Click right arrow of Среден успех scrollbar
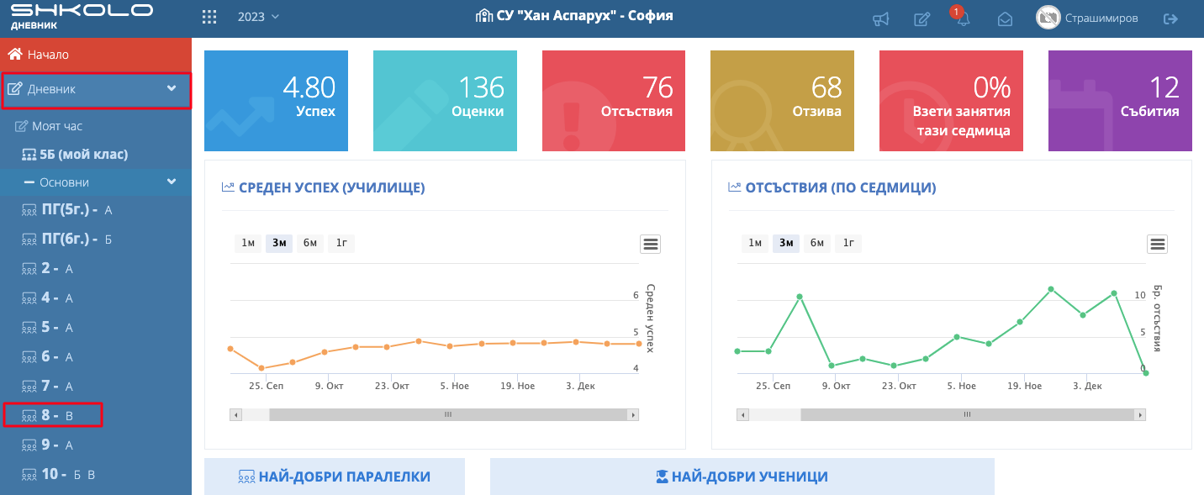This screenshot has height=495, width=1204. coord(633,414)
